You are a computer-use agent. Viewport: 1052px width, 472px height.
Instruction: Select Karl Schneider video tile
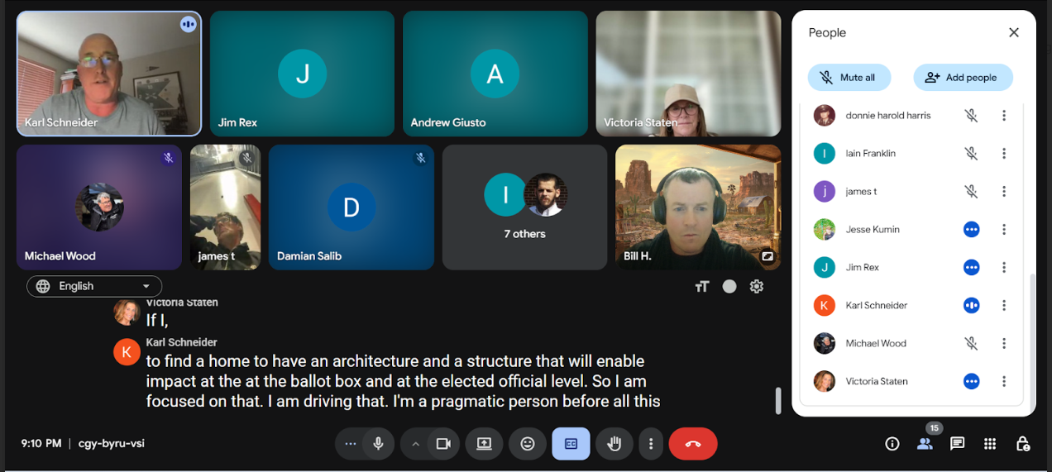click(x=109, y=74)
